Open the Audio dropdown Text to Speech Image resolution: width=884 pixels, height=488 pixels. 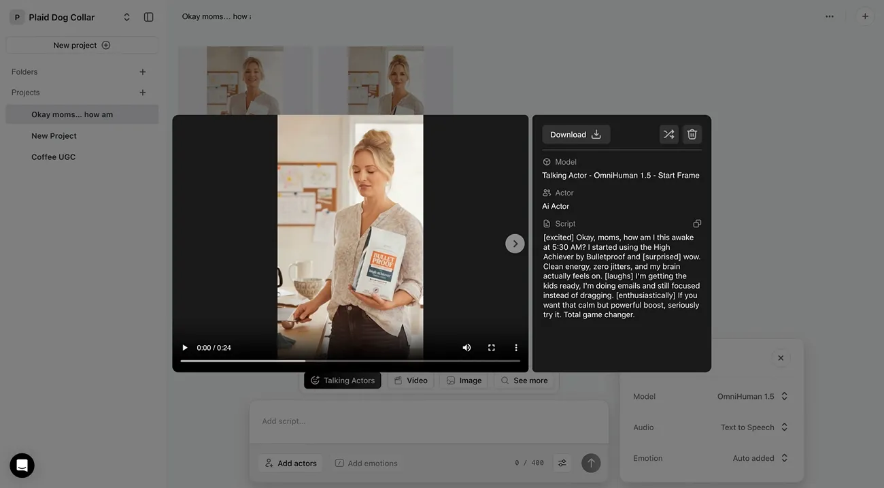point(754,427)
